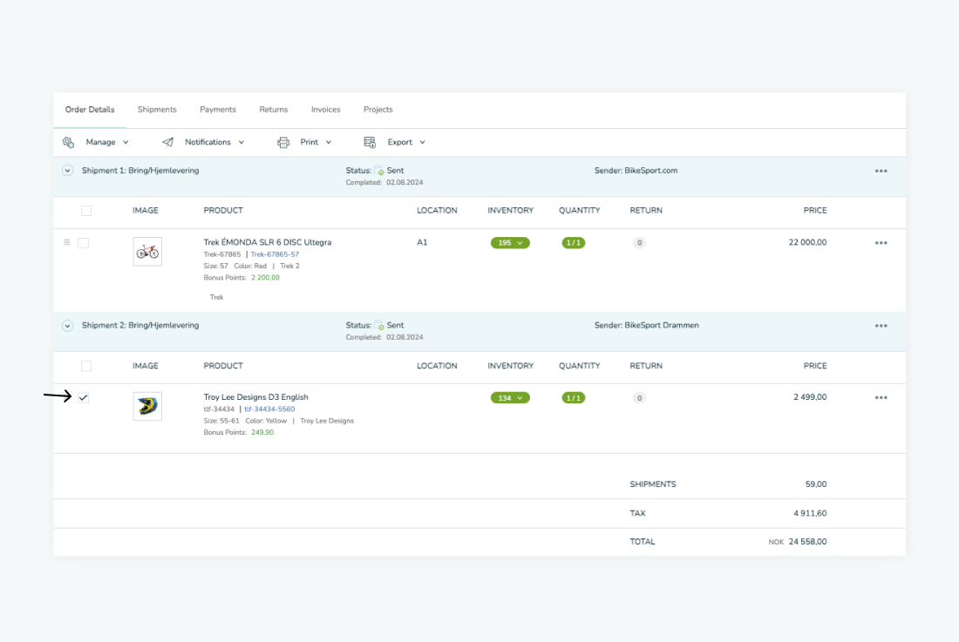Click return count 0 on Trek row
This screenshot has width=959, height=642.
tap(639, 243)
